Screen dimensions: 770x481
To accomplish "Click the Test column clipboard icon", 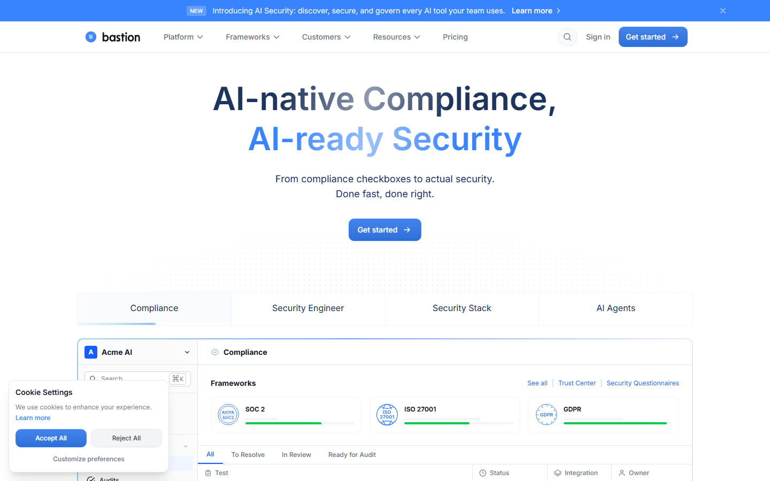I will (208, 473).
